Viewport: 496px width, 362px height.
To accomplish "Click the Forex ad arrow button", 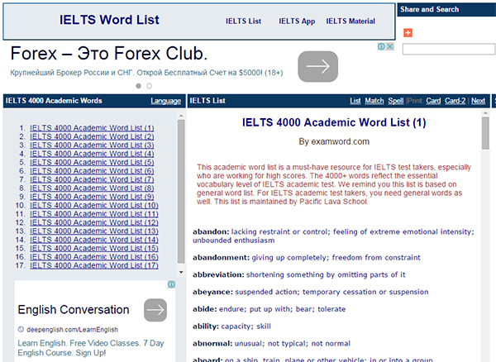I will point(317,66).
